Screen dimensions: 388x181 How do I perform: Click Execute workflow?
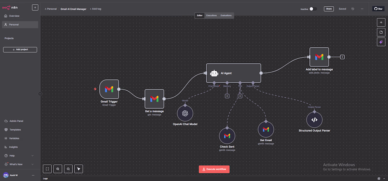pyautogui.click(x=214, y=169)
